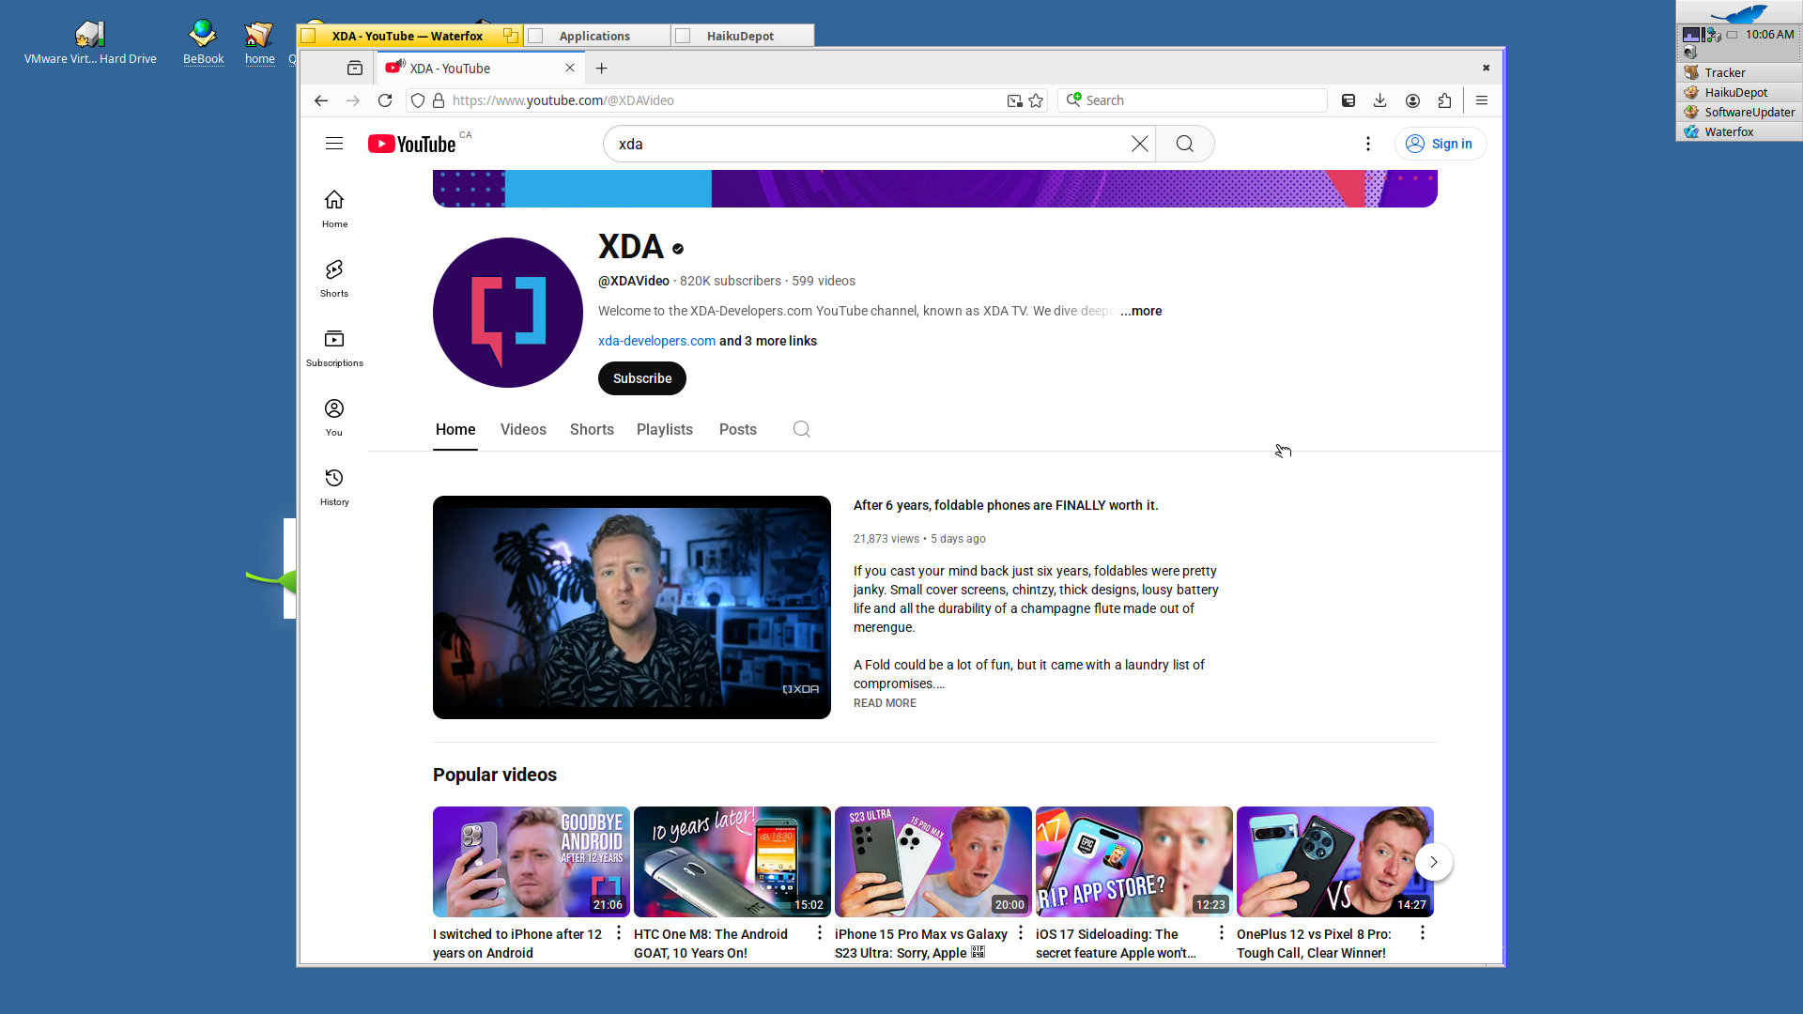This screenshot has width=1803, height=1014.
Task: Open the Waterfox account icon
Action: click(x=1412, y=100)
